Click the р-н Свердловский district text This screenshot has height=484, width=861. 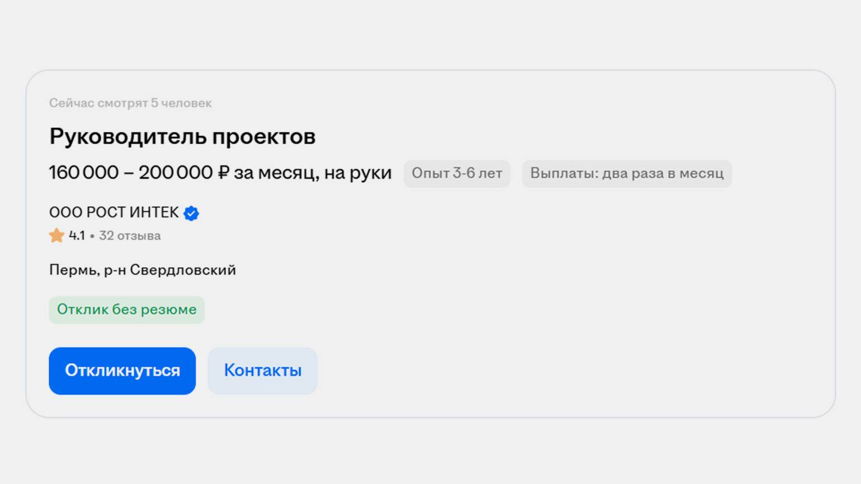click(x=170, y=271)
